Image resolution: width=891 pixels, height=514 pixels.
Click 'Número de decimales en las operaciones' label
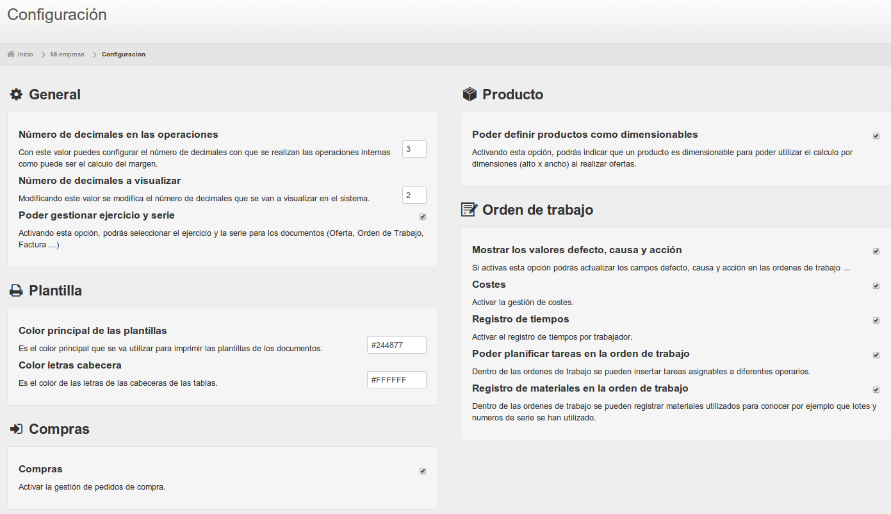point(119,135)
